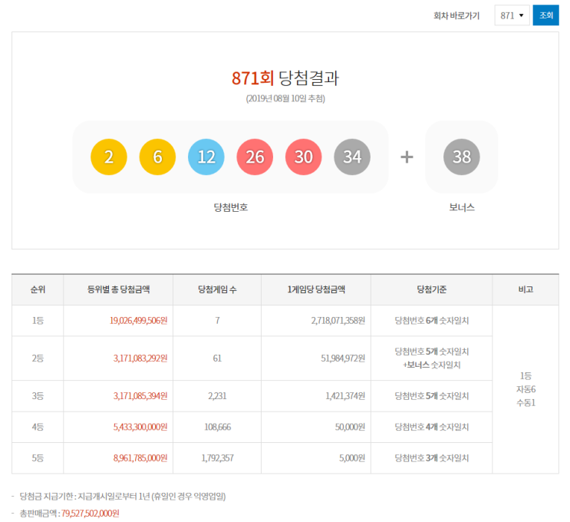
Task: Select the 3등 rank cell
Action: tap(38, 396)
